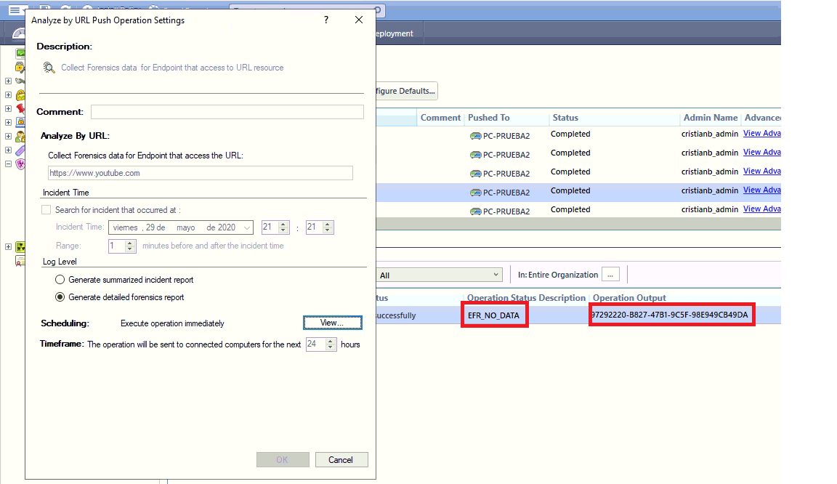Select Generate summarized incident report
Image resolution: width=837 pixels, height=484 pixels.
pyautogui.click(x=60, y=279)
